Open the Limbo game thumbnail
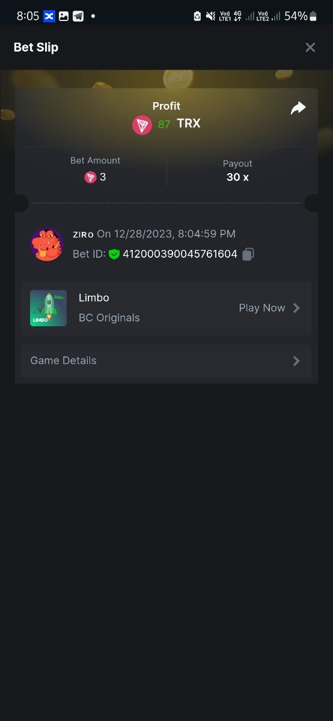 49,308
